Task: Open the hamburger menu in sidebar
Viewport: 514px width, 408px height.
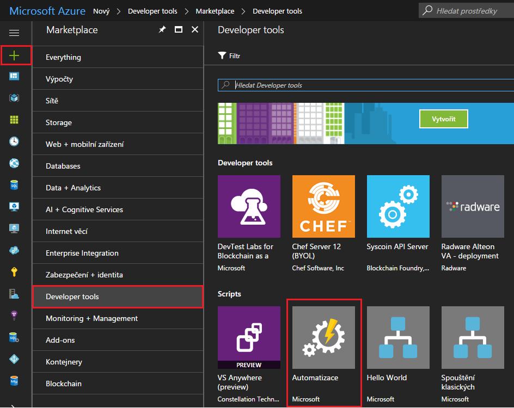Action: click(x=14, y=33)
